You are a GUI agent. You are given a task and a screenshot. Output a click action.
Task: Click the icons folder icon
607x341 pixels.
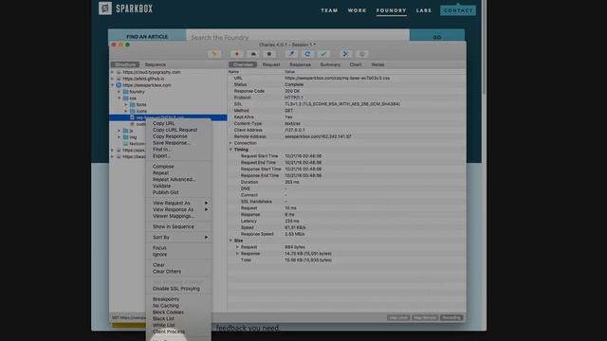[x=133, y=111]
